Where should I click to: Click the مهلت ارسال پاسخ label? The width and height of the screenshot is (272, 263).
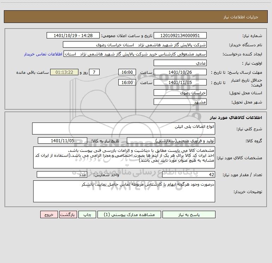[x=245, y=72]
